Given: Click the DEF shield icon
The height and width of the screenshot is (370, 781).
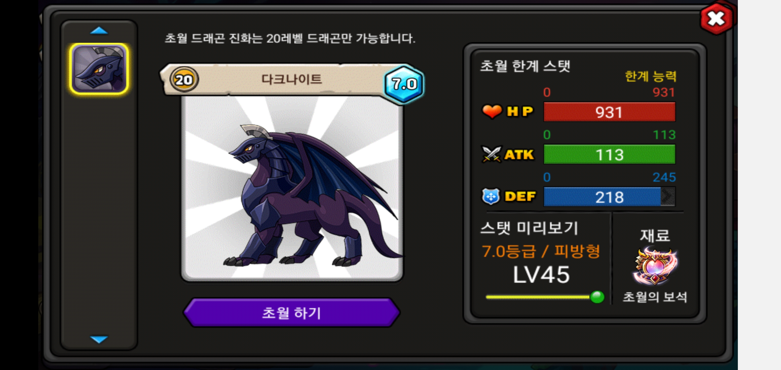Looking at the screenshot, I should tap(490, 197).
